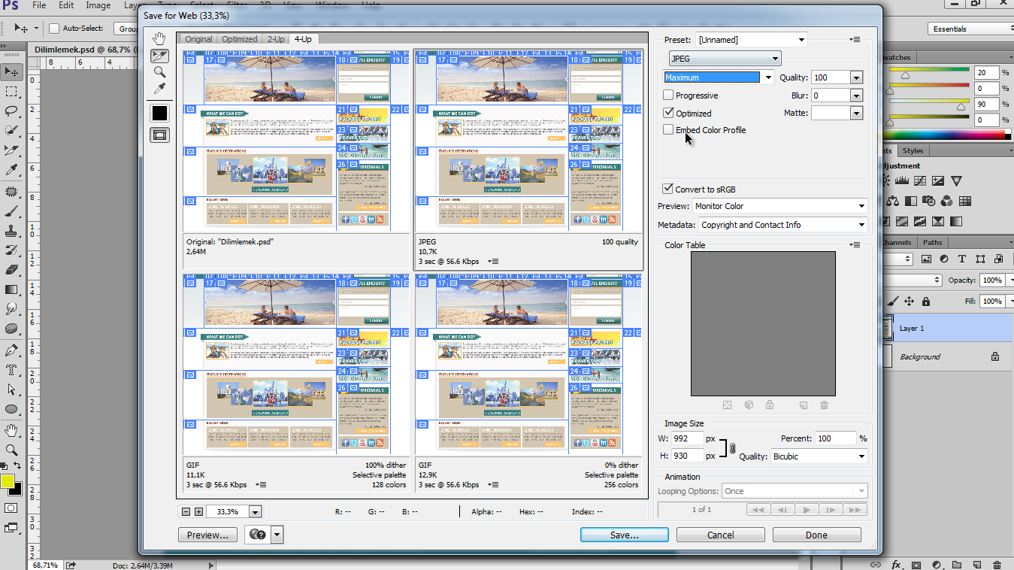1014x570 pixels.
Task: Open the Maximum compression quality dropdown
Action: pyautogui.click(x=719, y=77)
